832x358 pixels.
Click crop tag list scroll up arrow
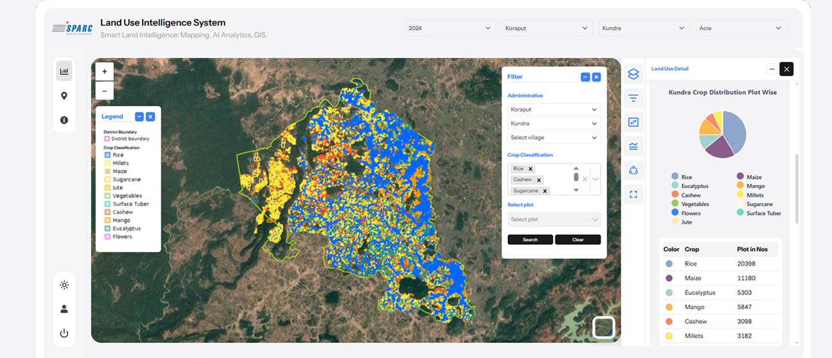(576, 169)
